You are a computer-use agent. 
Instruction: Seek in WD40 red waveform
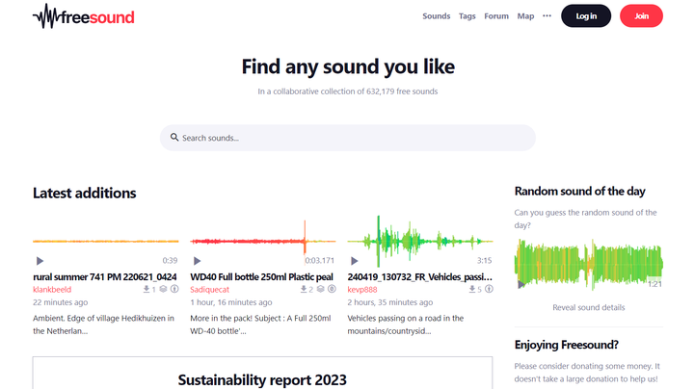click(263, 241)
